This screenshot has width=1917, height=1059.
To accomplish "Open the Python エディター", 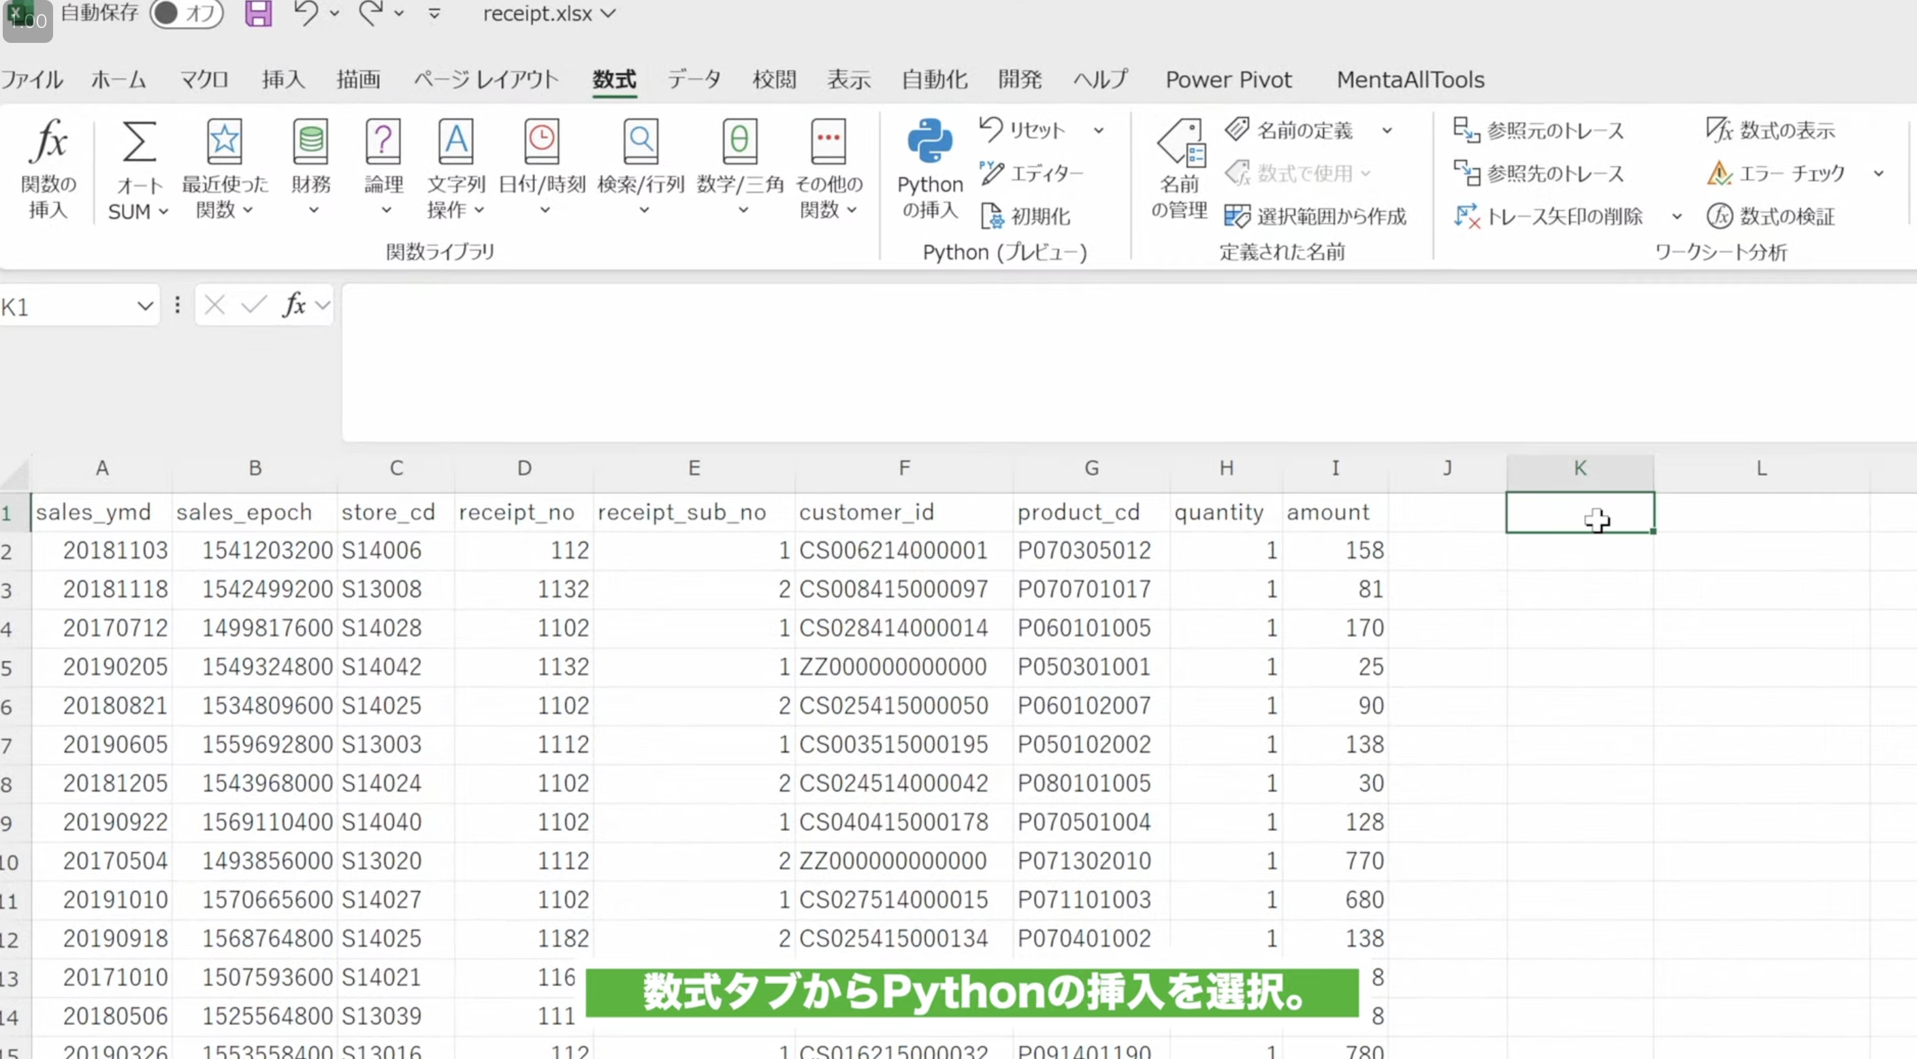I will click(1031, 174).
